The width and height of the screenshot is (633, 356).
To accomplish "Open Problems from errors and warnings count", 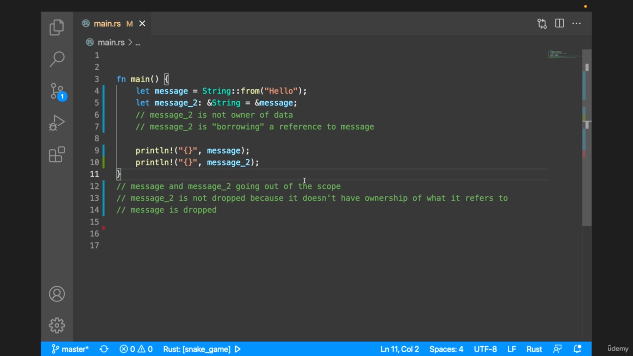I will pos(136,349).
